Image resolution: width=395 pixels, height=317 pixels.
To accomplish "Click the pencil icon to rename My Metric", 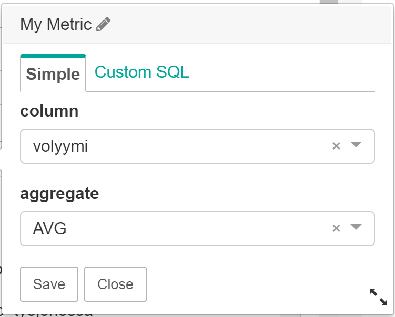I will 104,24.
